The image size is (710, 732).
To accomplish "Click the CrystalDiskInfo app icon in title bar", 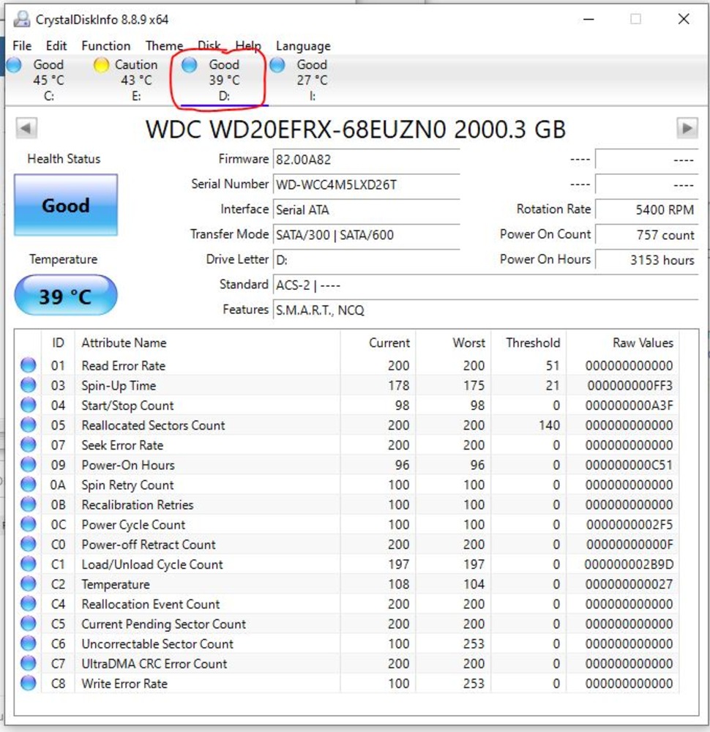I will 23,19.
